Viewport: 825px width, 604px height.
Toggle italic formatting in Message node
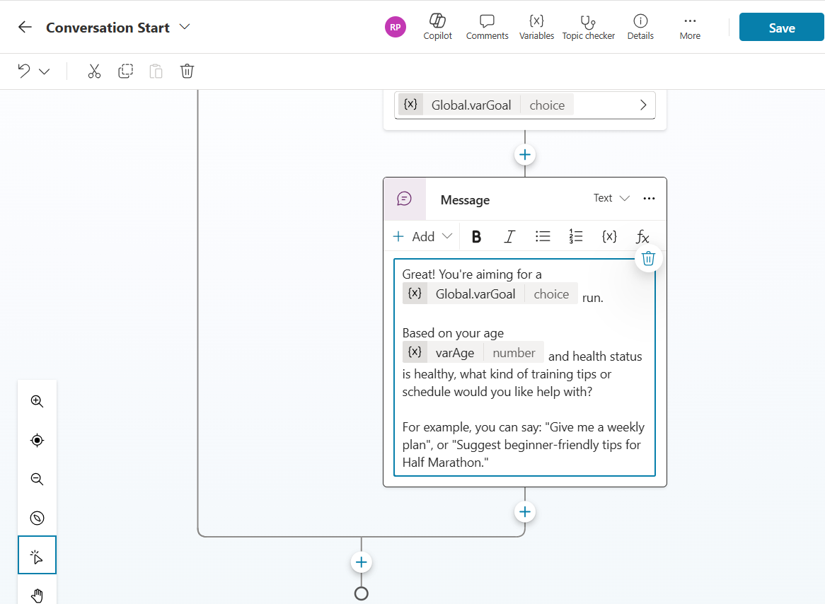509,237
